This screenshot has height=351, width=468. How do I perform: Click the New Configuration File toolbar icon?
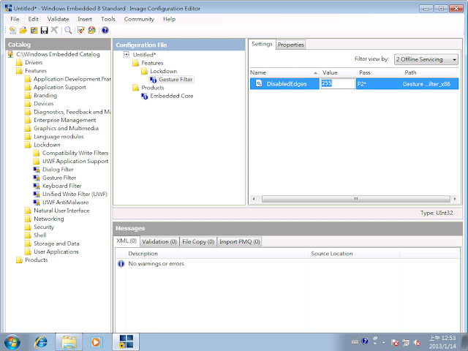(x=12, y=30)
